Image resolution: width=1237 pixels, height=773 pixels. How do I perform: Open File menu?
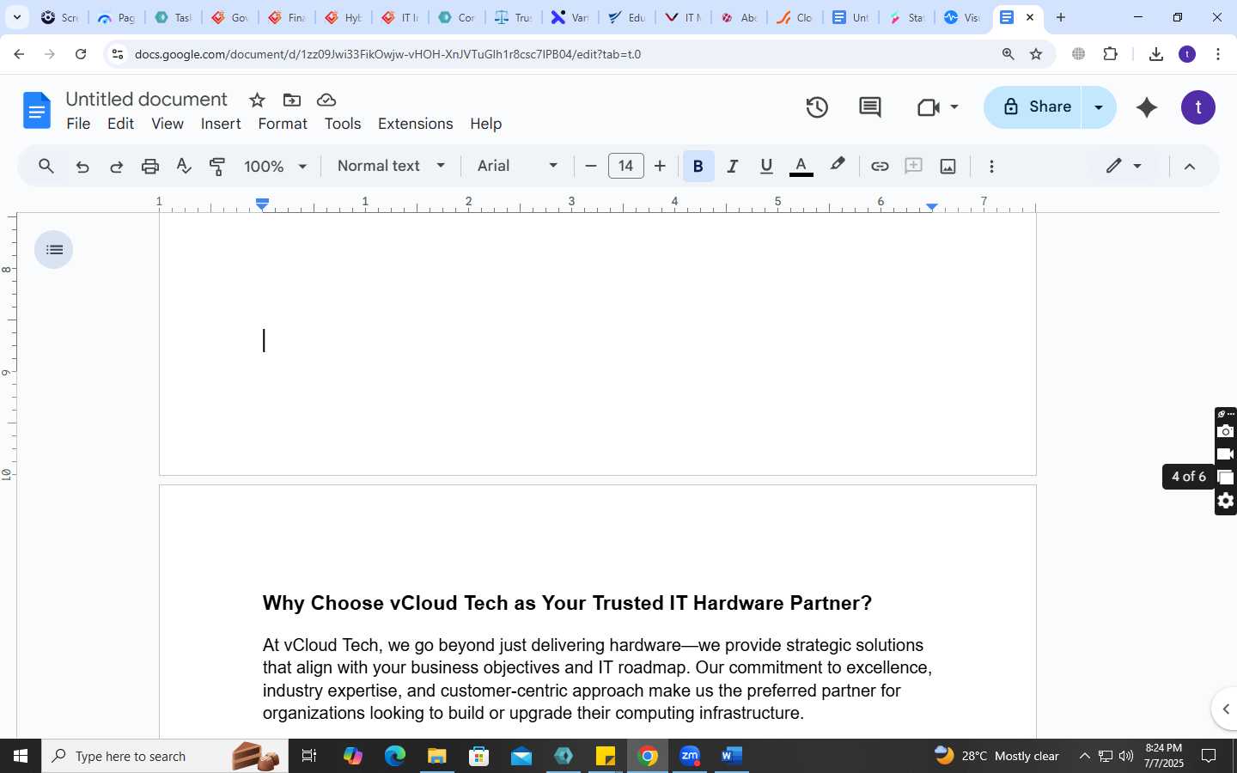click(x=78, y=124)
